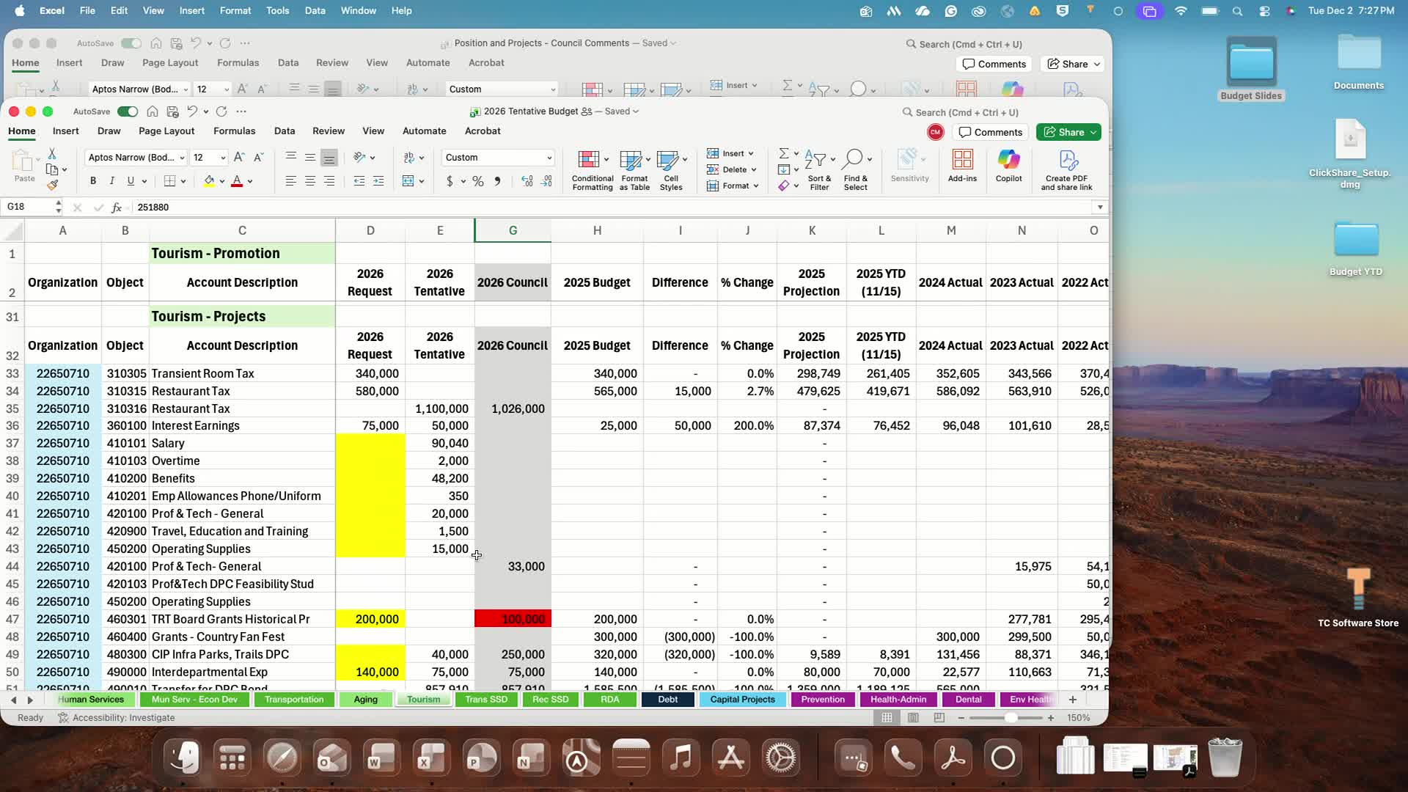Open the Custom number format dropdown
Viewport: 1408px width, 792px height.
(549, 158)
